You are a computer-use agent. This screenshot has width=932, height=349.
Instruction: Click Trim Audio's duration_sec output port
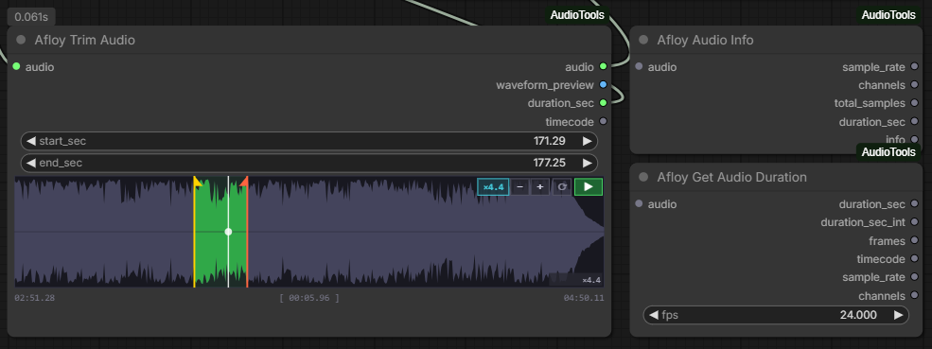point(604,103)
